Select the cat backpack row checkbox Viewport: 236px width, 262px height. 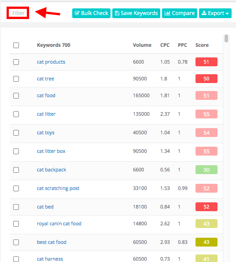pyautogui.click(x=16, y=170)
